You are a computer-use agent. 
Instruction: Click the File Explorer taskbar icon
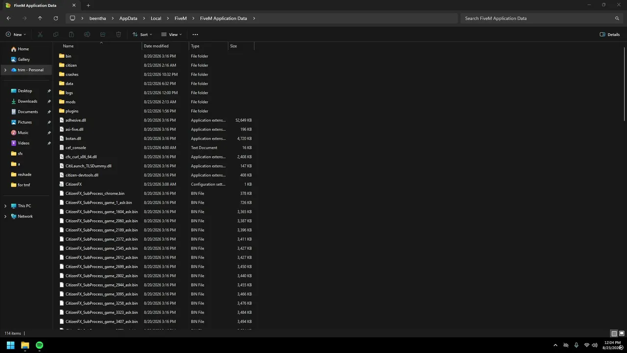[25, 345]
